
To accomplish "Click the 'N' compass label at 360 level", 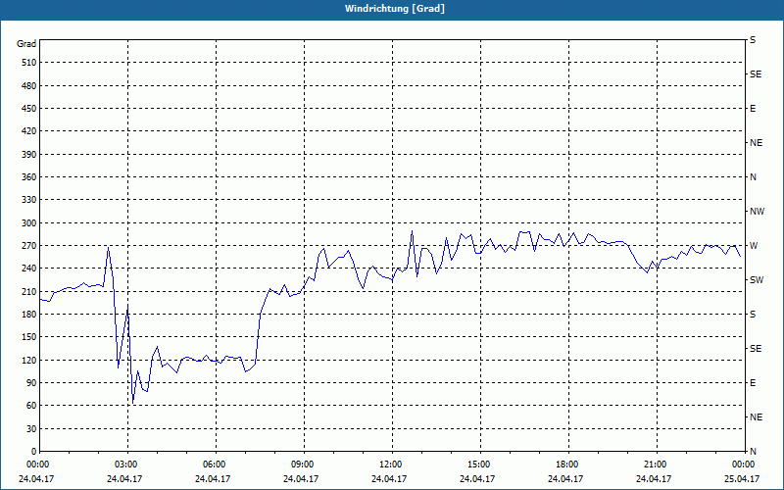I will [753, 177].
